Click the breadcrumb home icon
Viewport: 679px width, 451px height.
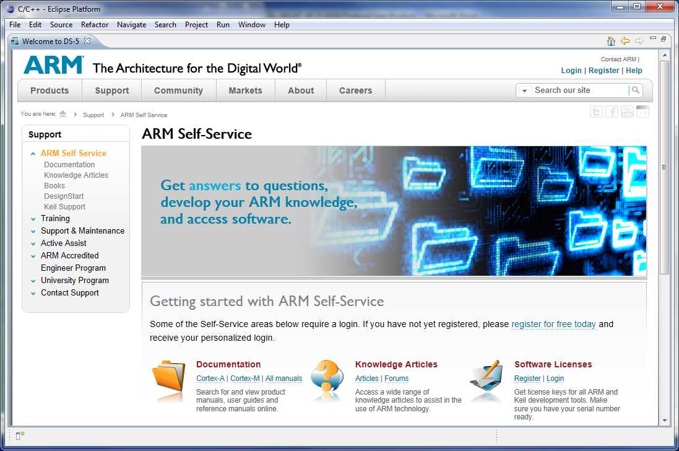(63, 114)
